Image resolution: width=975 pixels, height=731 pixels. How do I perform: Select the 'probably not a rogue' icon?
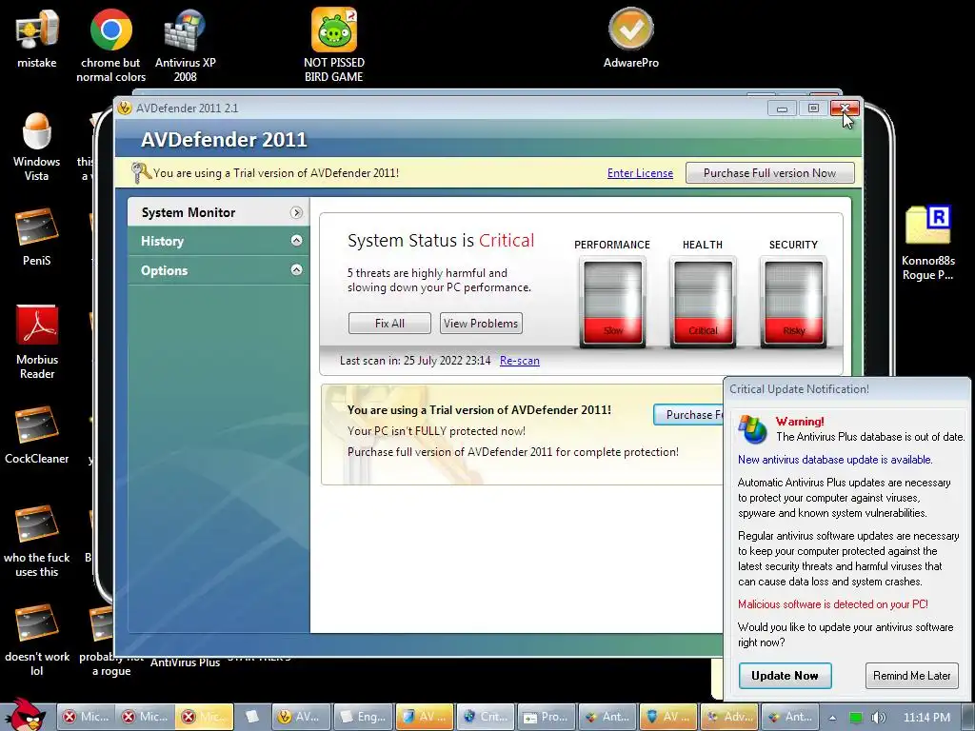111,641
